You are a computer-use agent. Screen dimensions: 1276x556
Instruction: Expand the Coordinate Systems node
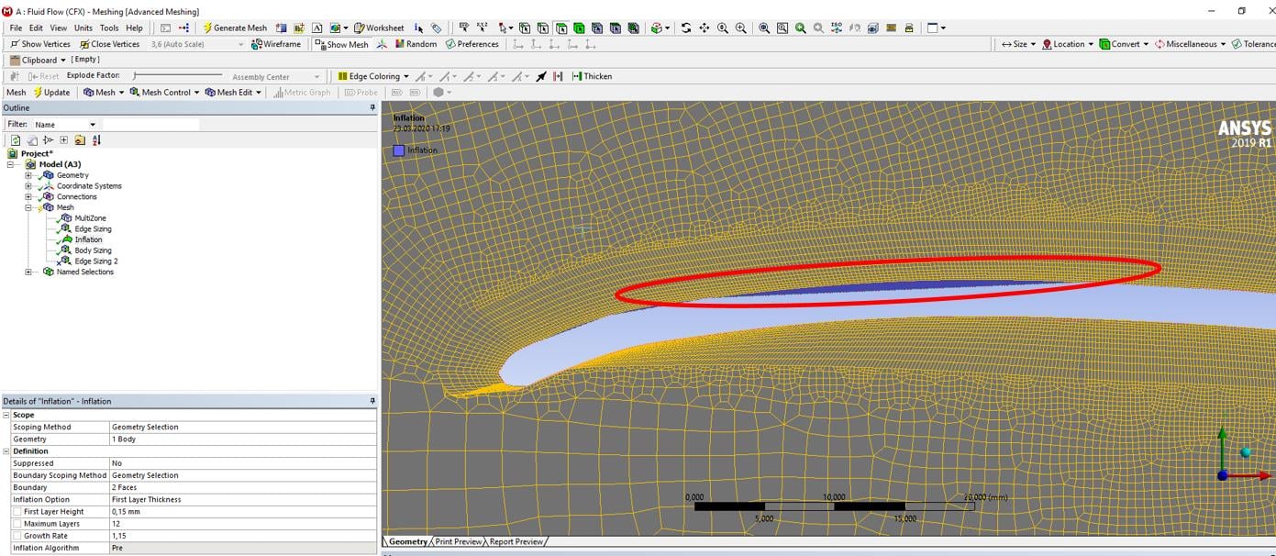[28, 186]
